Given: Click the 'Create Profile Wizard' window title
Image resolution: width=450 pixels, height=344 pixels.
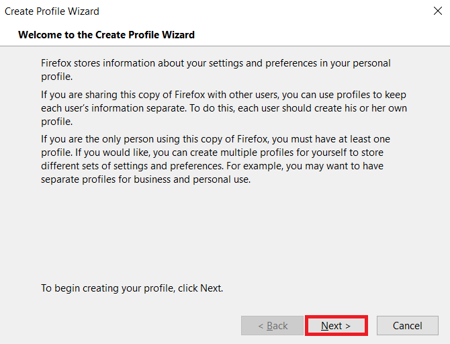Looking at the screenshot, I should point(52,11).
